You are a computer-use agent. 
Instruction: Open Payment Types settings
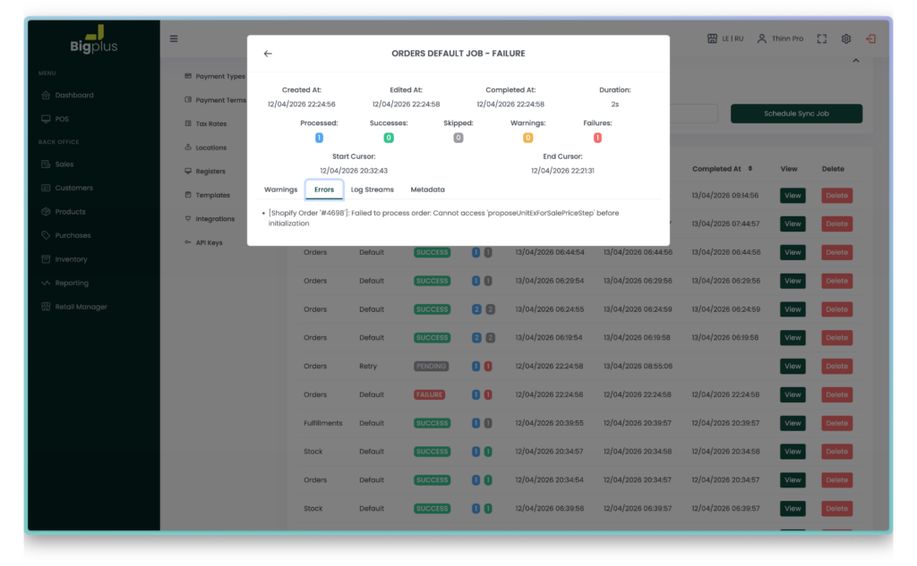click(x=215, y=77)
